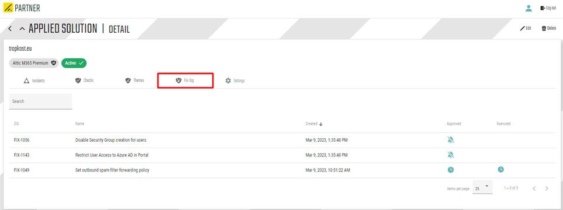
Task: Click the Partner logo in header
Action: pos(22,8)
